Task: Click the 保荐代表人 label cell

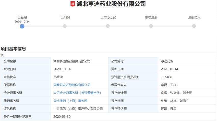Action: point(133,85)
